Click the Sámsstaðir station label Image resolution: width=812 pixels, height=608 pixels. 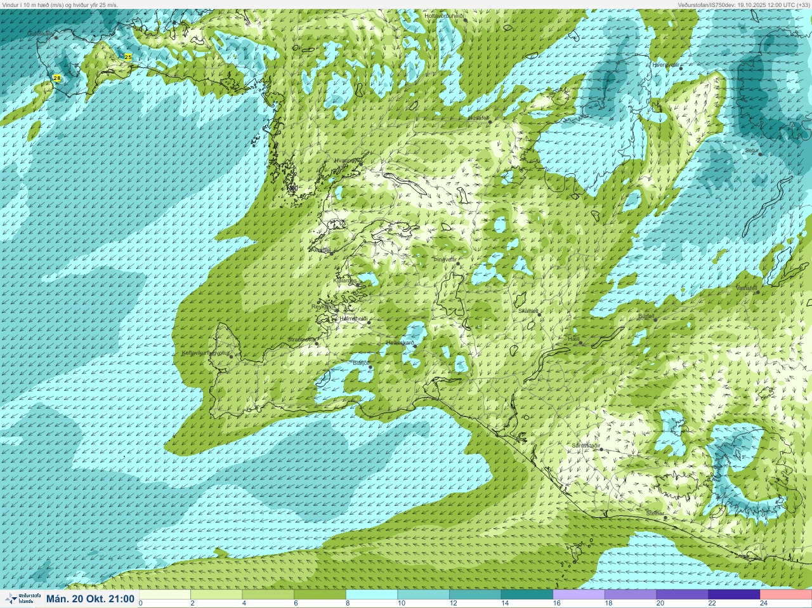click(x=586, y=446)
